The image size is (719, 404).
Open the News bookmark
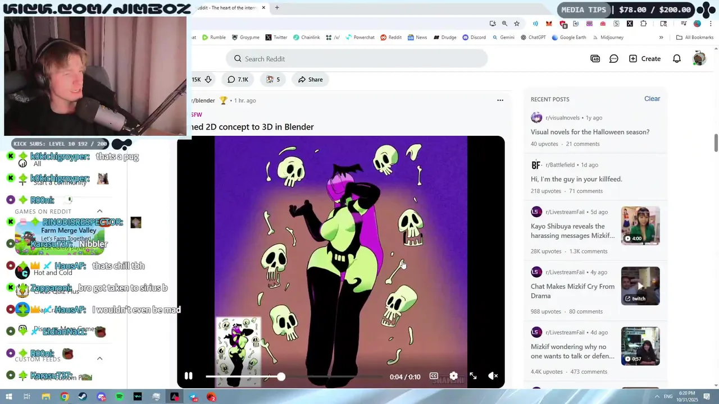(417, 38)
